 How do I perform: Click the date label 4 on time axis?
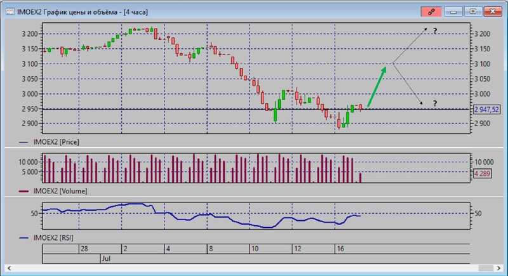[x=168, y=249]
